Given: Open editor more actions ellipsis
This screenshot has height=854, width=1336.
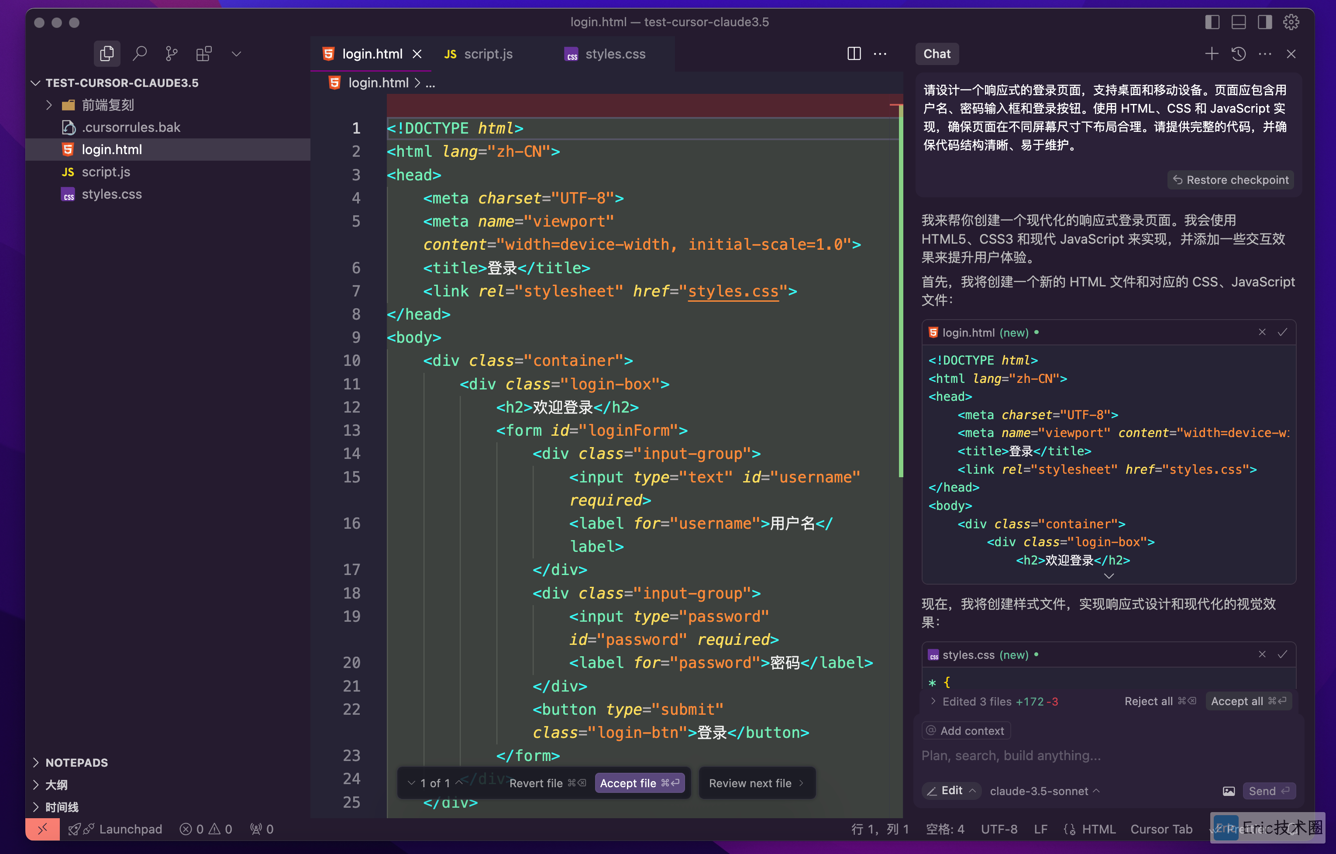Looking at the screenshot, I should (x=880, y=54).
